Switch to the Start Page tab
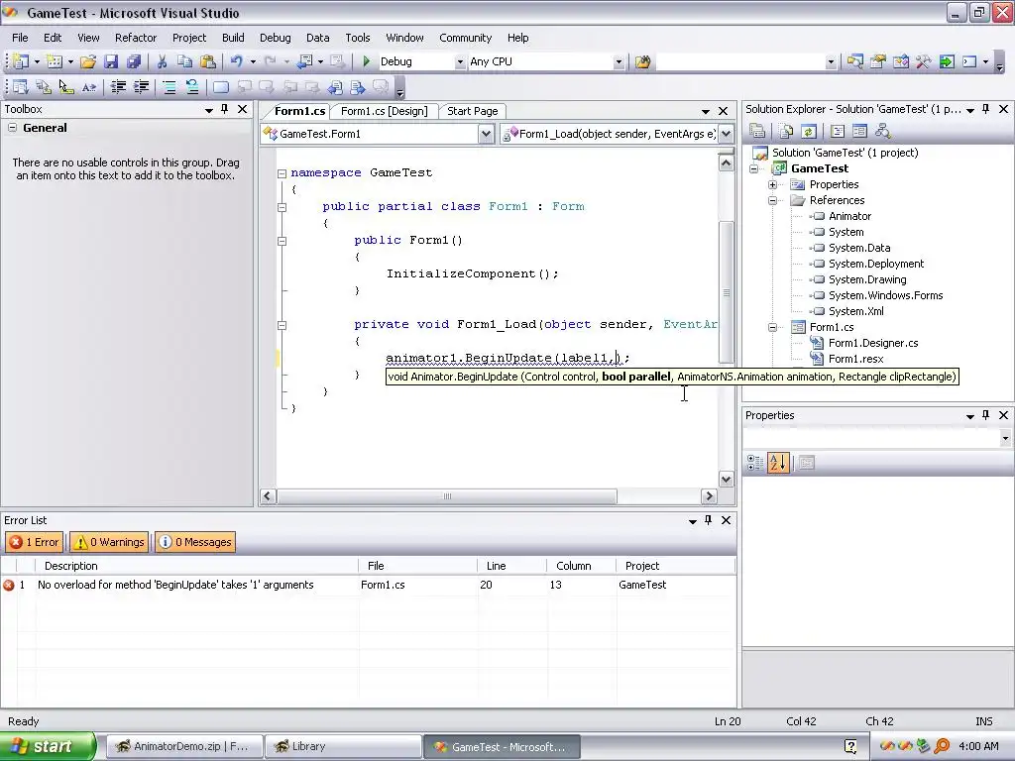Viewport: 1015px width, 761px height. (x=473, y=111)
